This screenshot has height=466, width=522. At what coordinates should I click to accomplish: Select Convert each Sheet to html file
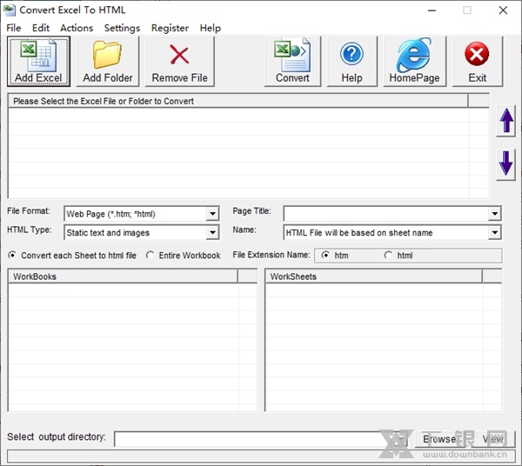click(x=12, y=256)
